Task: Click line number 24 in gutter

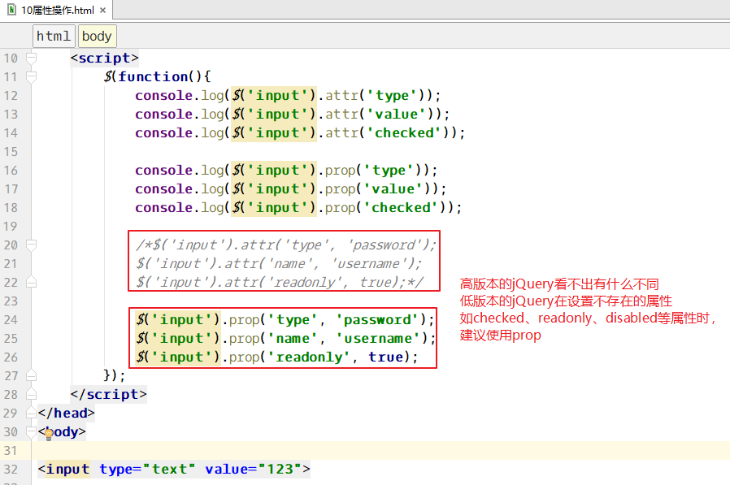Action: pyautogui.click(x=11, y=320)
